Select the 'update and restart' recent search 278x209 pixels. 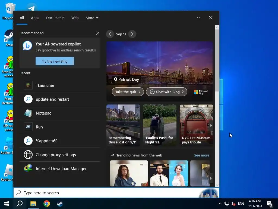[x=60, y=99]
